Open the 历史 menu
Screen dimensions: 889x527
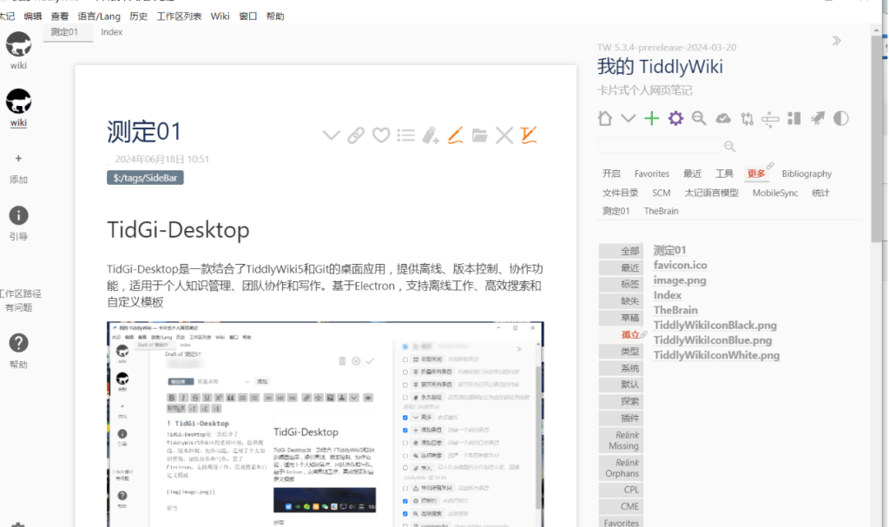pos(138,16)
